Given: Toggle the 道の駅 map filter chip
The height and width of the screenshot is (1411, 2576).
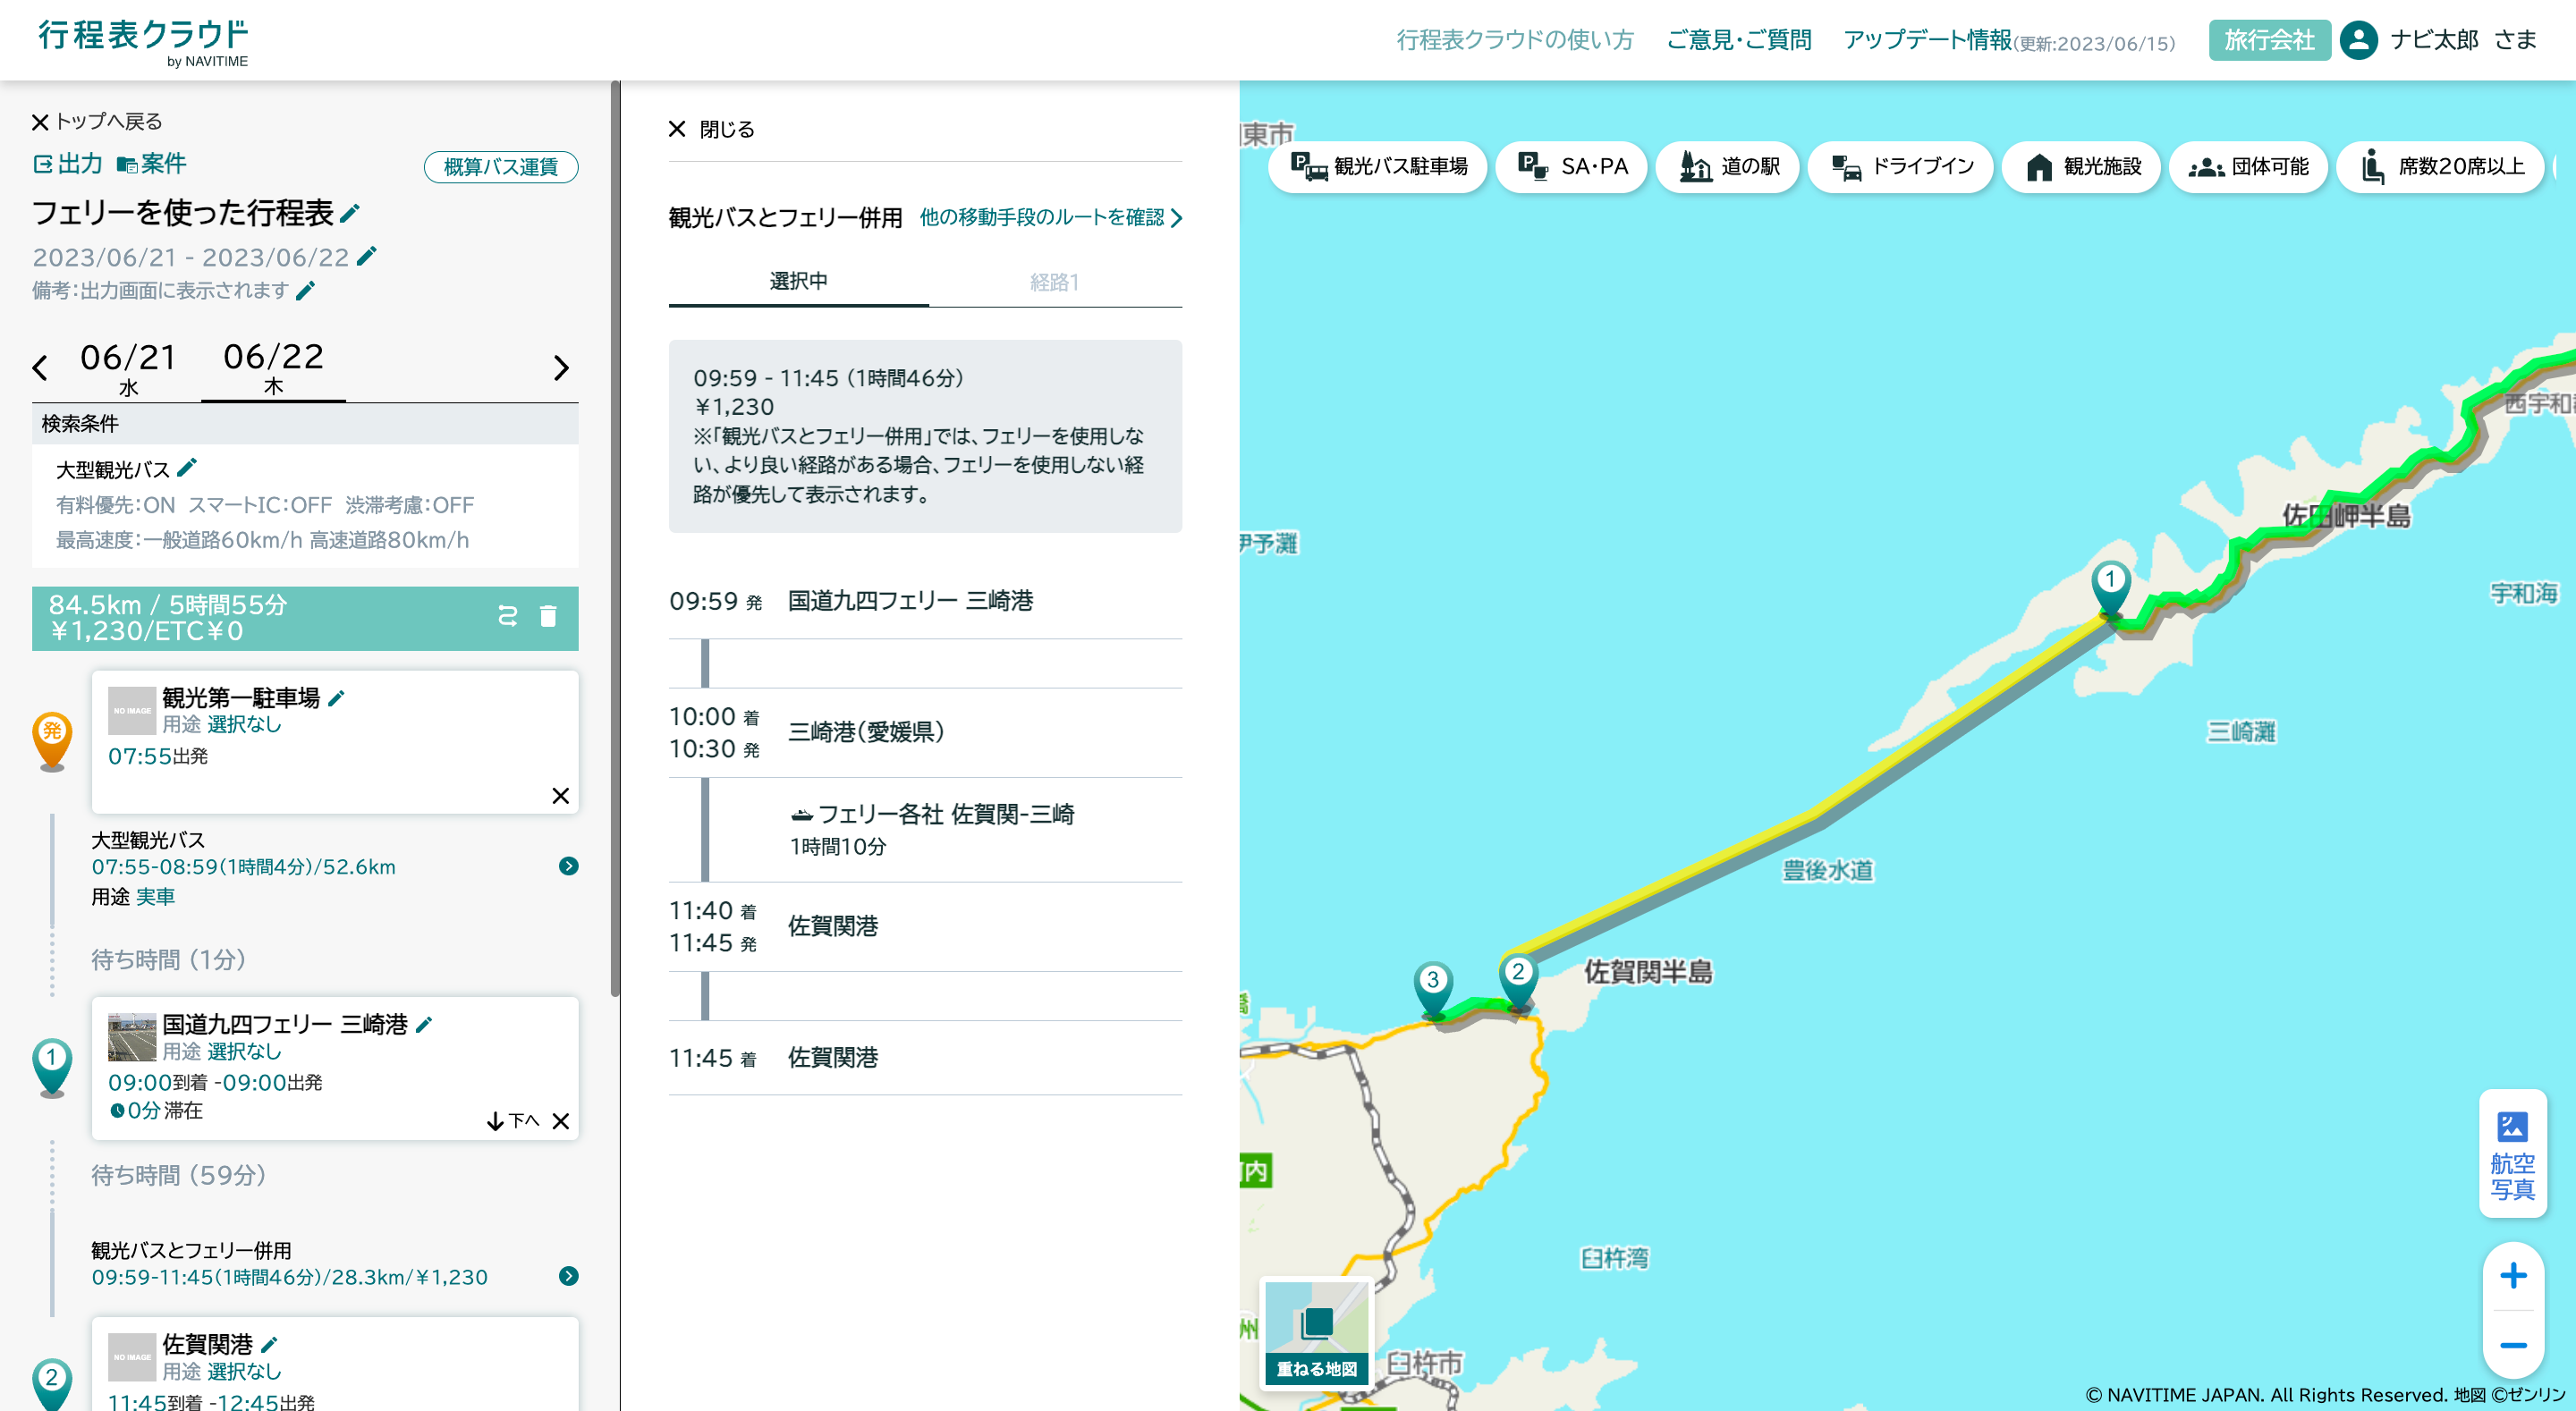Looking at the screenshot, I should (1728, 167).
